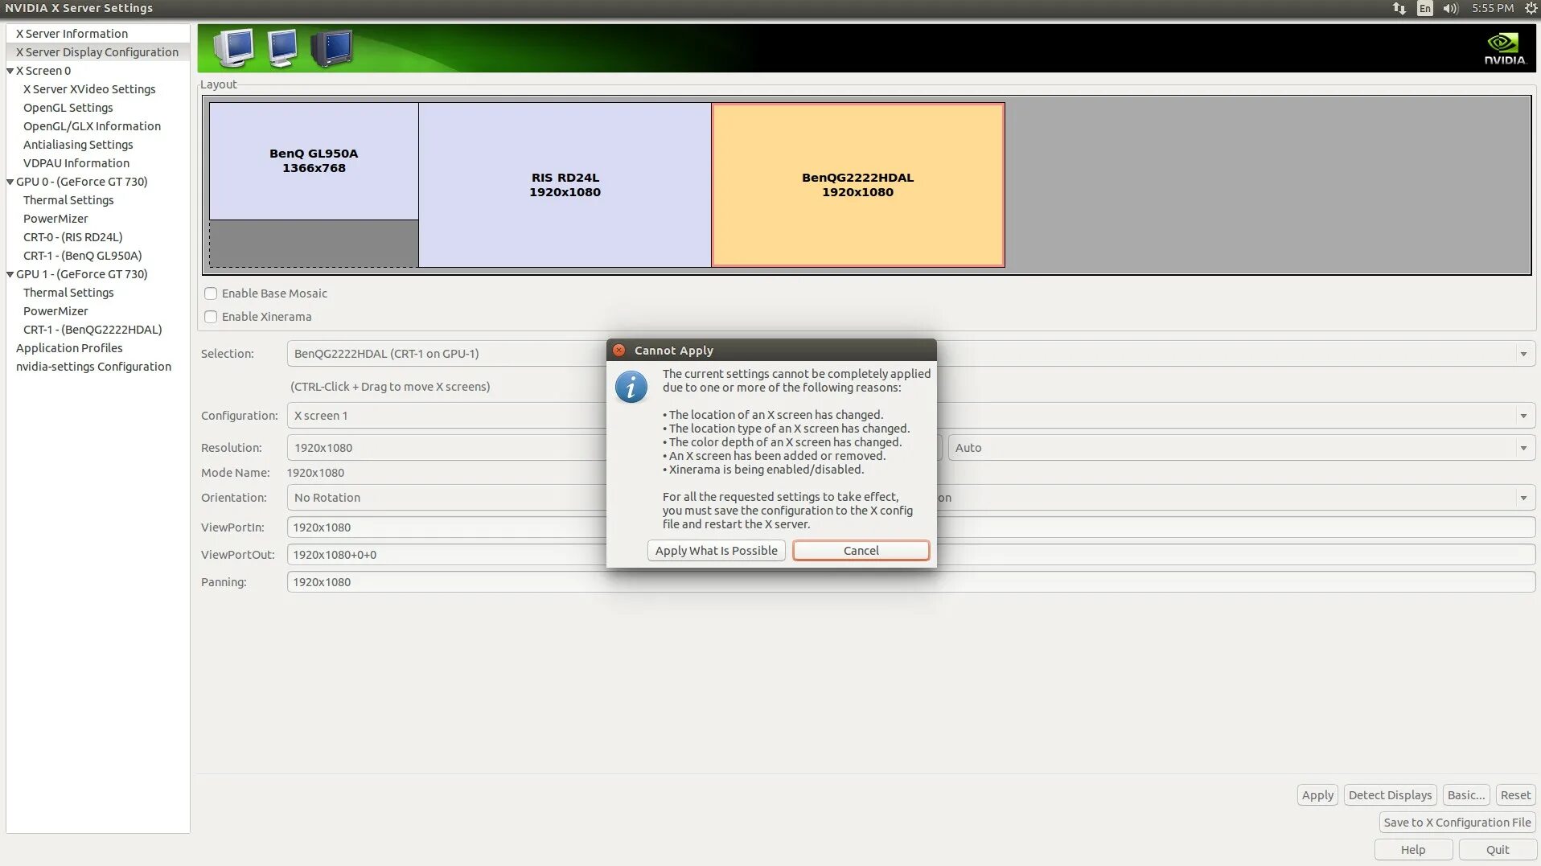The height and width of the screenshot is (866, 1541).
Task: Collapse the GPU 0 GeForce GT 730 node
Action: tap(10, 182)
